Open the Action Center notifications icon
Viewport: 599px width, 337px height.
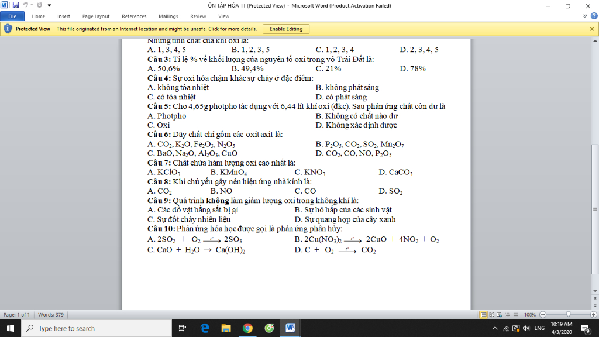tap(585, 328)
